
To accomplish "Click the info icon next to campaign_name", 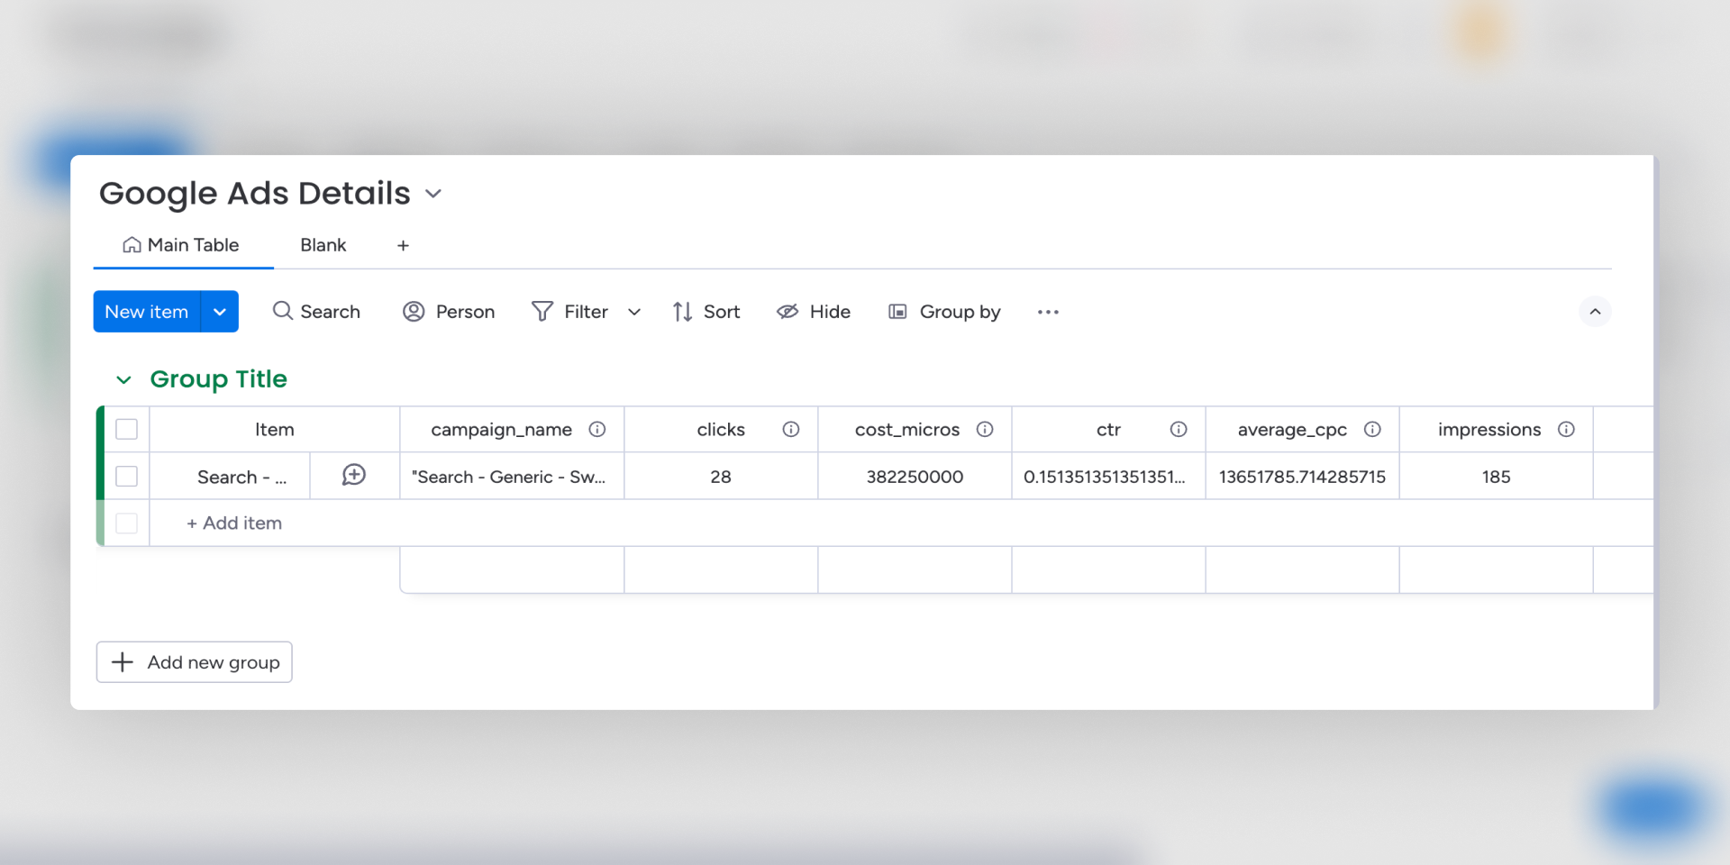I will coord(597,429).
